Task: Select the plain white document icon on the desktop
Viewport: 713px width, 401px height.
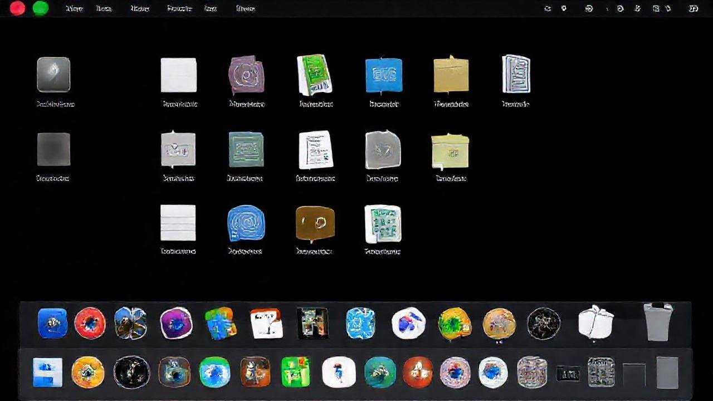Action: pos(178,75)
